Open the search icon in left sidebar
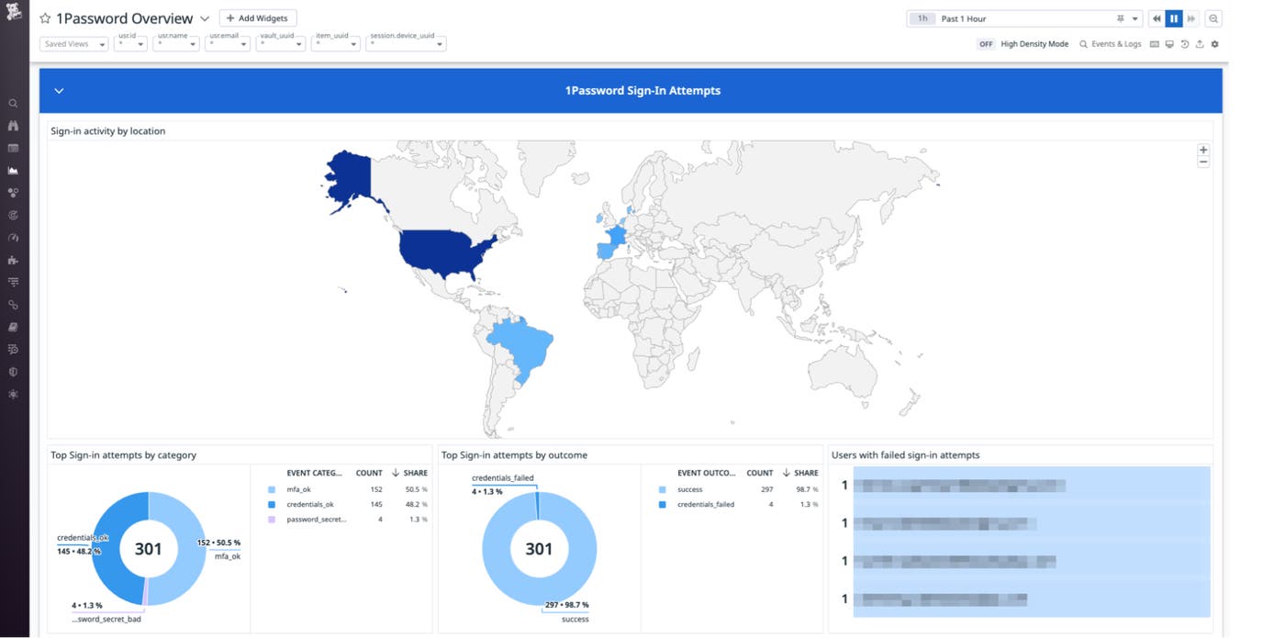Image resolution: width=1285 pixels, height=638 pixels. coord(13,104)
